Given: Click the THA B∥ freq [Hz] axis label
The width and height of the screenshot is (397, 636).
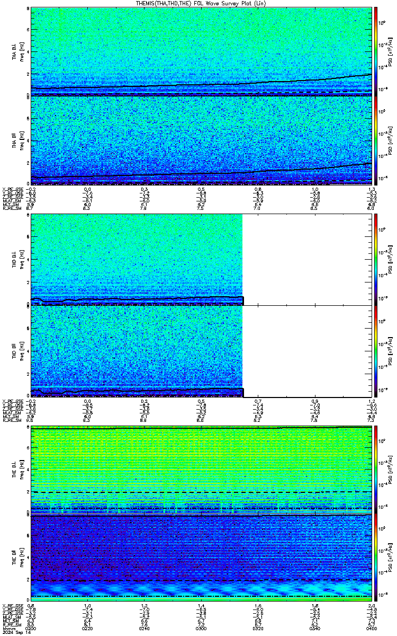Looking at the screenshot, I should pyautogui.click(x=17, y=141).
